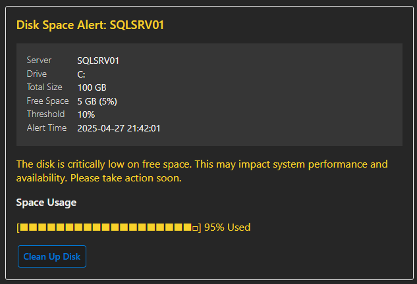The width and height of the screenshot is (417, 284).
Task: Click the yellow filled usage progress bar
Action: coord(106,227)
